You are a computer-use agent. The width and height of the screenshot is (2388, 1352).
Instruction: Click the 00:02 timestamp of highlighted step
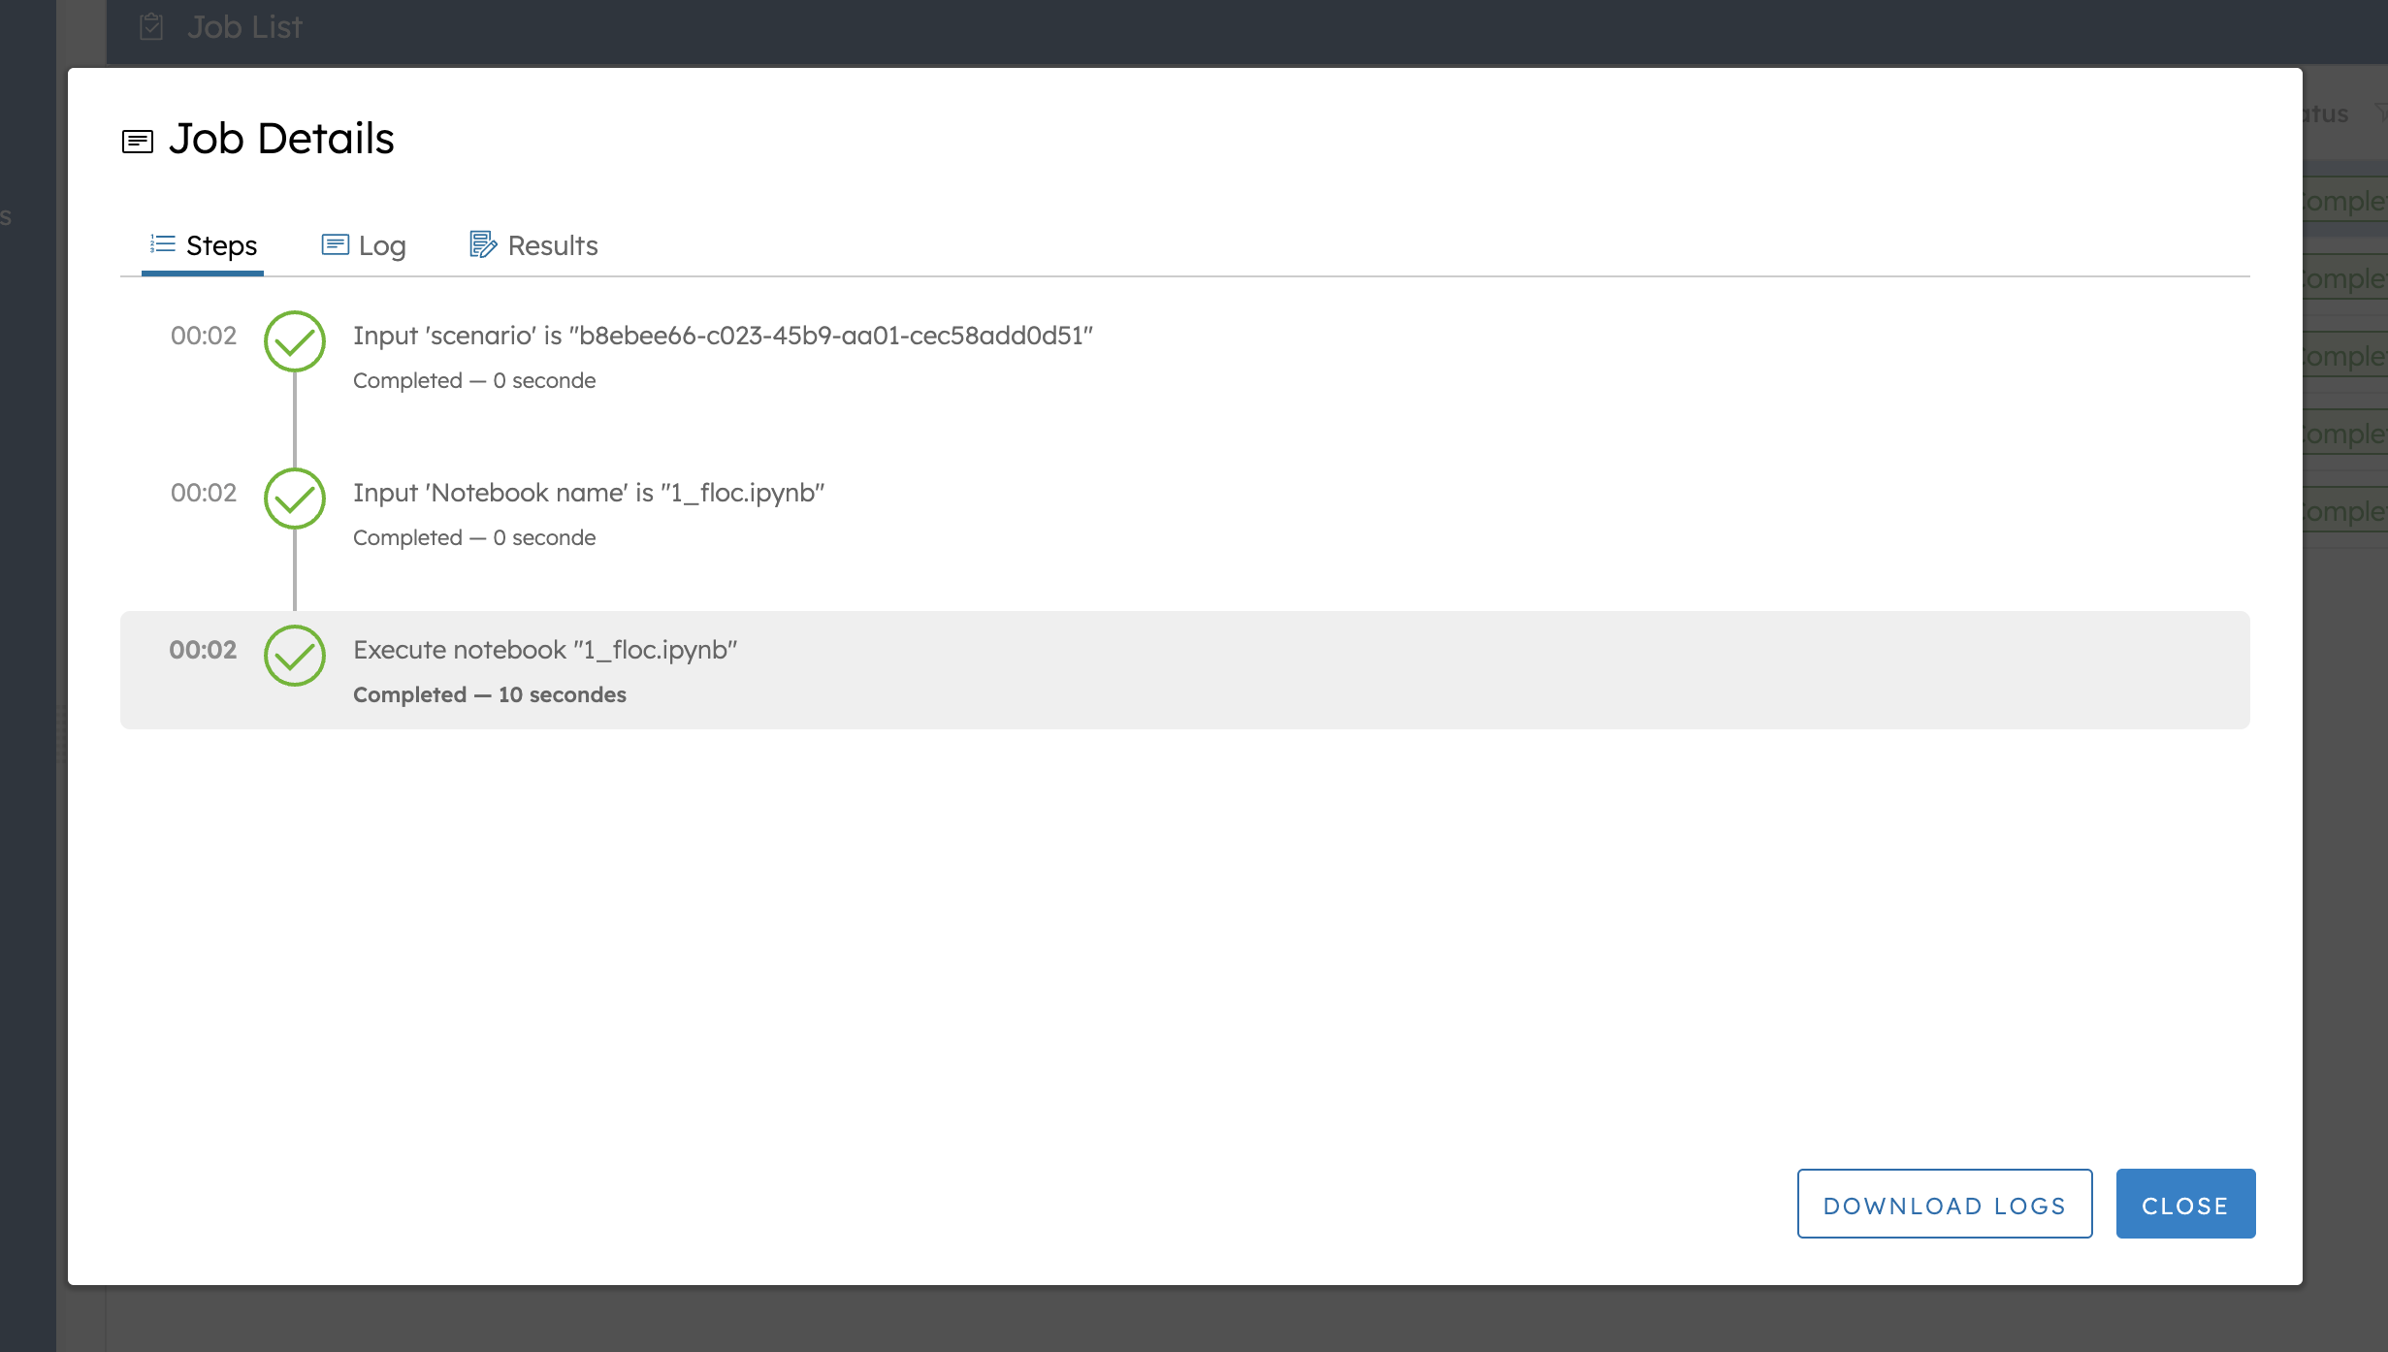pos(203,650)
